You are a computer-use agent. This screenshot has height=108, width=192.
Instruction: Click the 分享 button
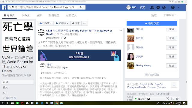(x=76, y=23)
